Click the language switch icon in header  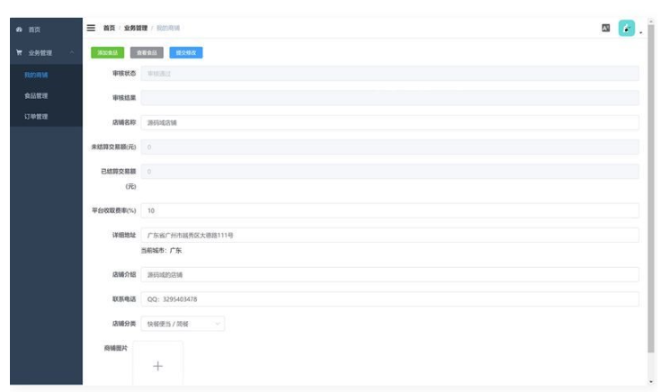(x=606, y=28)
